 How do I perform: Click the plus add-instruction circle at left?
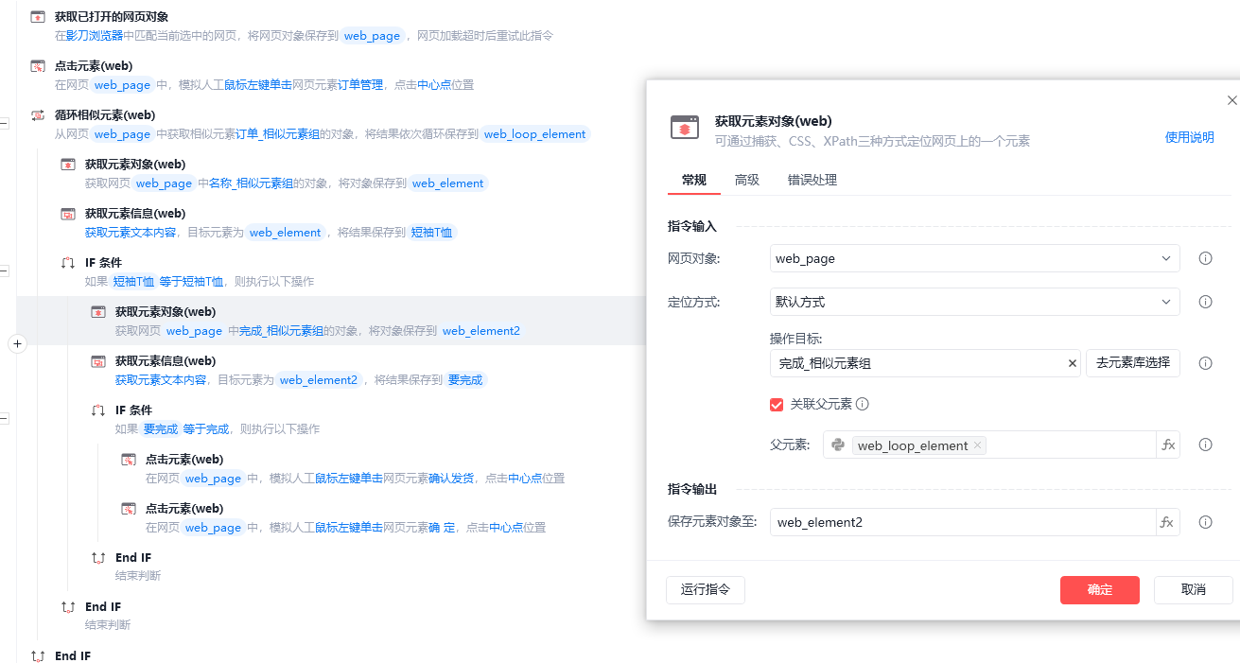pos(16,344)
